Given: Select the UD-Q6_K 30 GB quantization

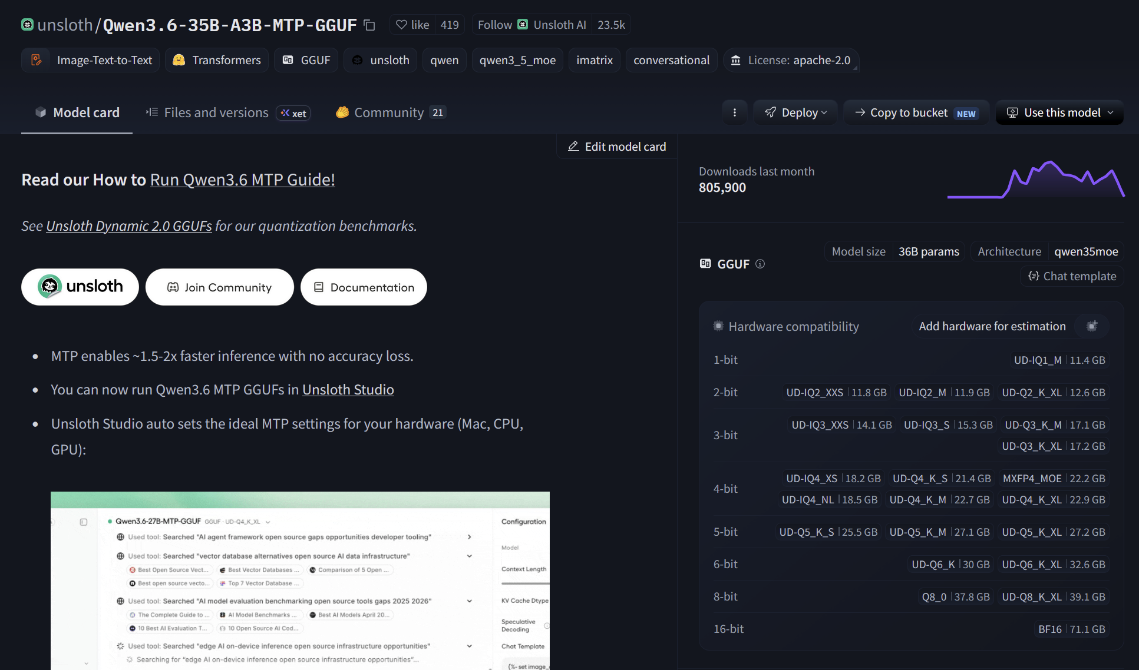Looking at the screenshot, I should [x=950, y=564].
